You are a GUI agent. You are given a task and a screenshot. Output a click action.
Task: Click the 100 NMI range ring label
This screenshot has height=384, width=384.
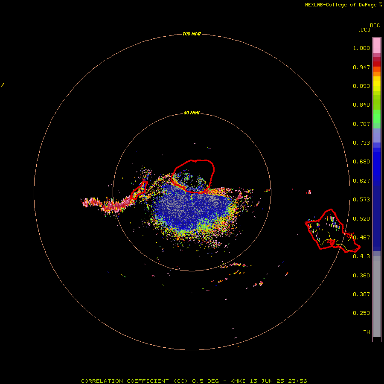[192, 34]
